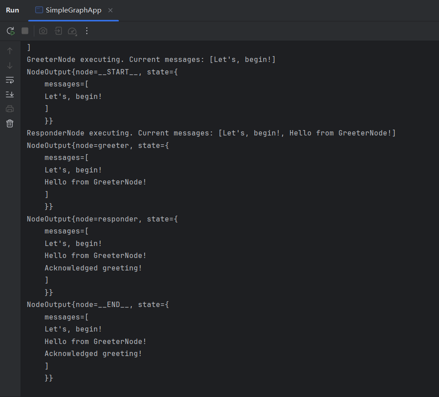Click the camera thread dump icon
This screenshot has height=397, width=439.
point(43,31)
